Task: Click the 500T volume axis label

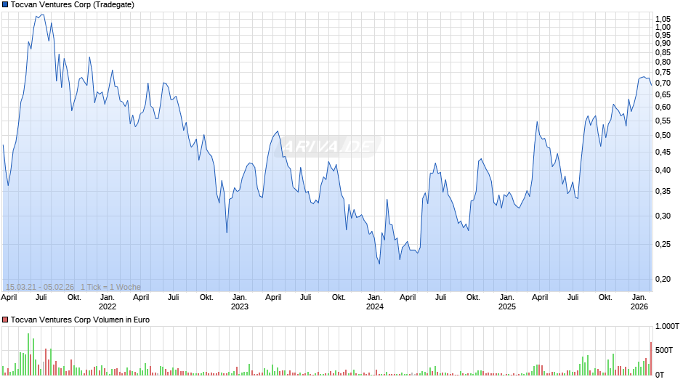Action: click(664, 350)
